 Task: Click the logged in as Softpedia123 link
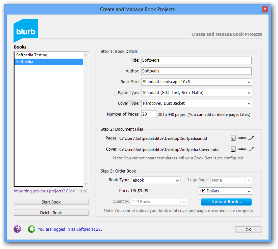tap(70, 229)
